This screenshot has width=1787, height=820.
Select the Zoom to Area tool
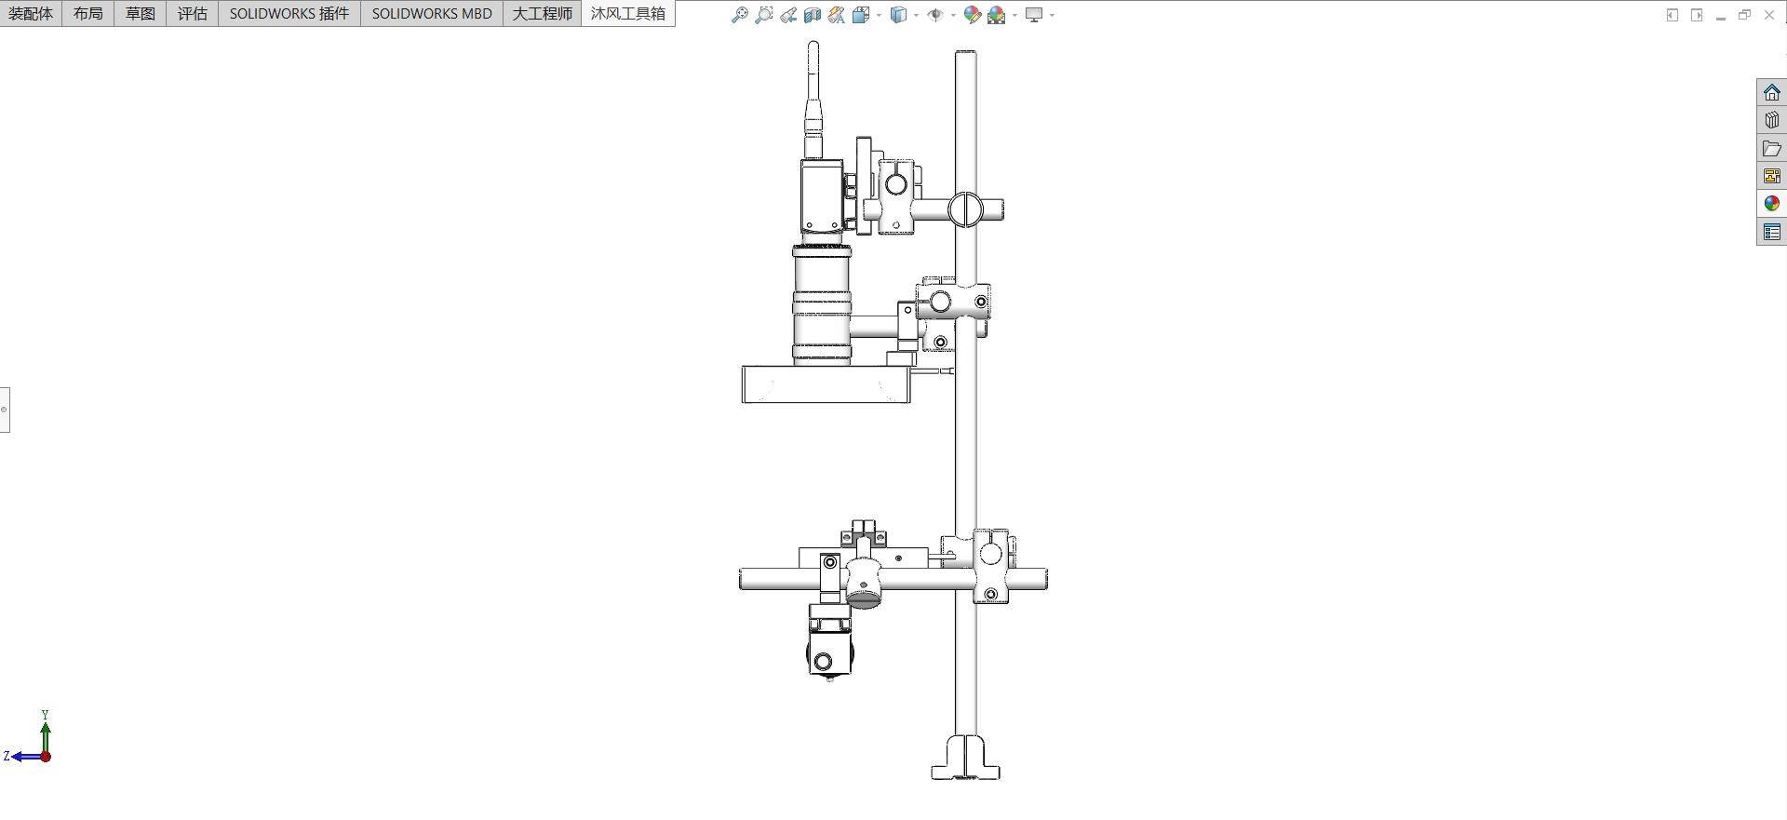click(x=764, y=15)
